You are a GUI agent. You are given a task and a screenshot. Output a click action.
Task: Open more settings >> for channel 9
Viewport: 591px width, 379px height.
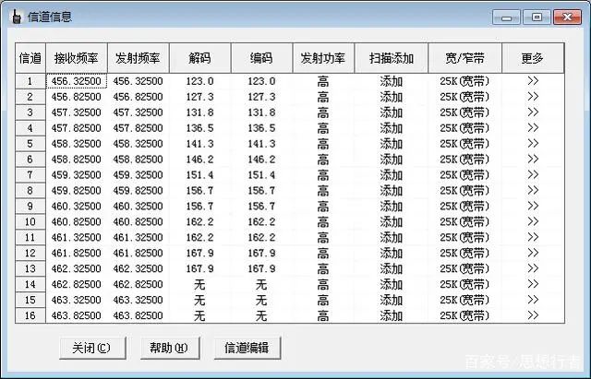click(533, 206)
